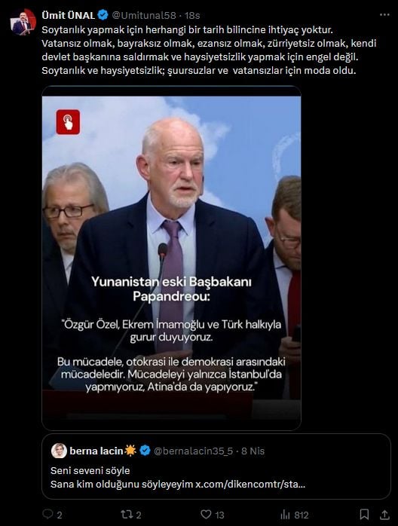Open the 18s timestamp link
This screenshot has width=398, height=526.
click(192, 15)
